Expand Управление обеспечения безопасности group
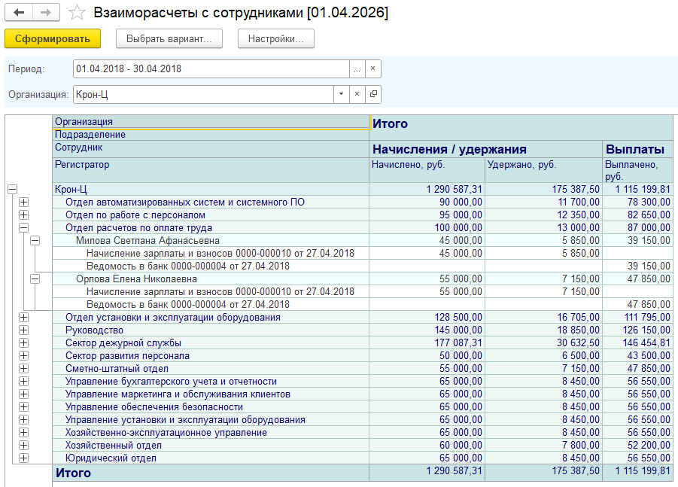678x487 pixels. 24,407
